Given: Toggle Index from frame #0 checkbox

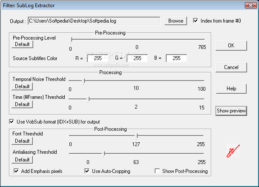Looking at the screenshot, I should [196, 20].
